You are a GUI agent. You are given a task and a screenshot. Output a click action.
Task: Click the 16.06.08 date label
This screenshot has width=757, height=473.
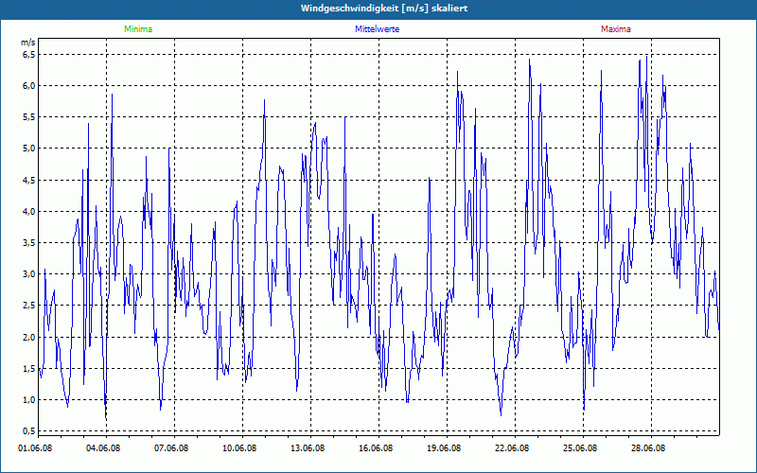point(376,447)
